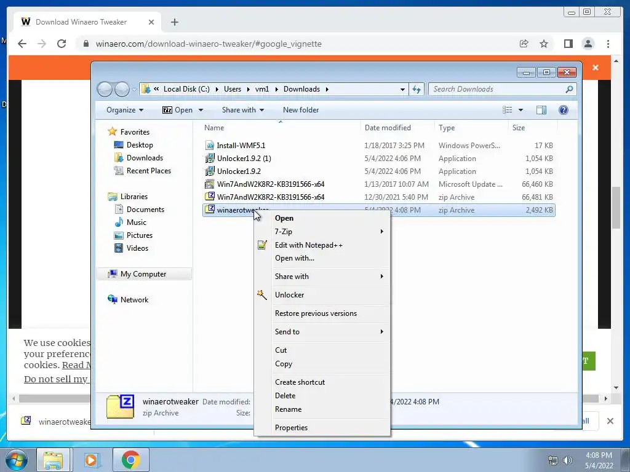Open Chrome share page icon
Screen dimensions: 630x472
(524, 44)
